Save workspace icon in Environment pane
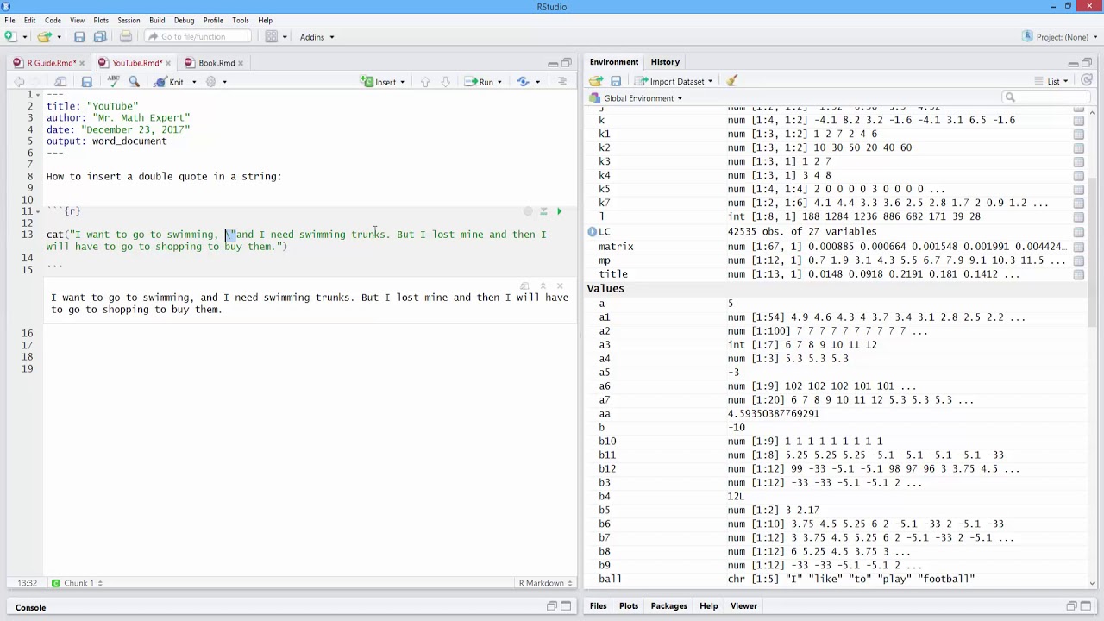 616,81
